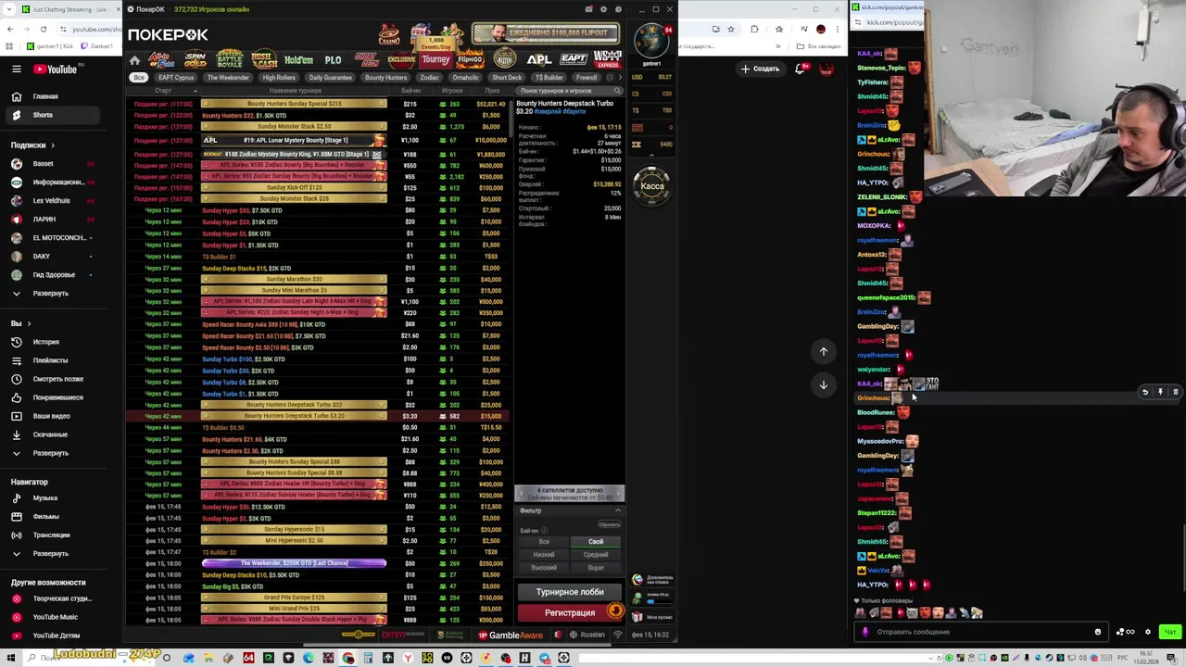Select the Свой buy-in filter
This screenshot has width=1186, height=667.
(x=596, y=542)
